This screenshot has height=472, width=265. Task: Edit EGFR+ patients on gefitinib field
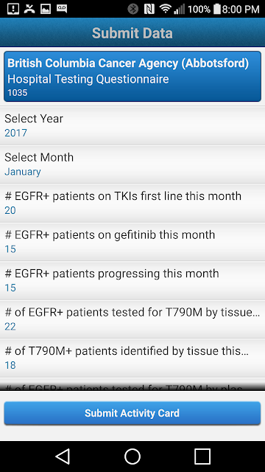click(132, 242)
